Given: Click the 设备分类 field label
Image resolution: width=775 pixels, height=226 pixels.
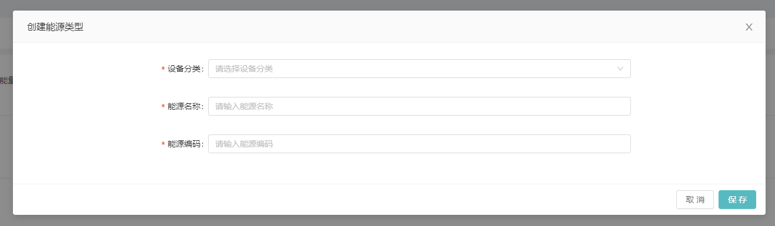Looking at the screenshot, I should (x=185, y=69).
